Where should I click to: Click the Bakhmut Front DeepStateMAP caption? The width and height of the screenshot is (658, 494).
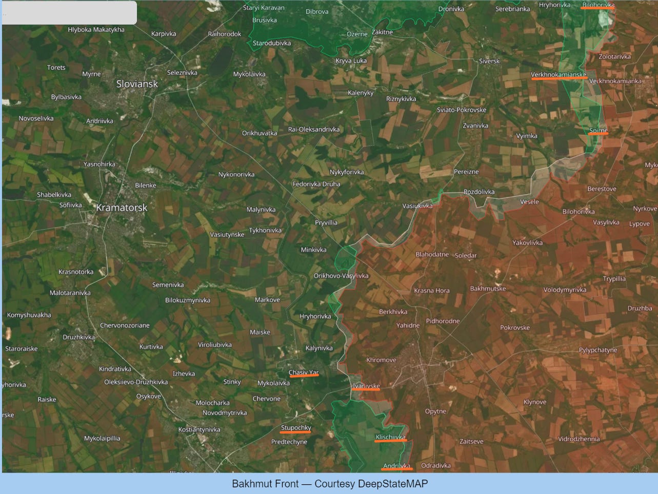pos(330,484)
